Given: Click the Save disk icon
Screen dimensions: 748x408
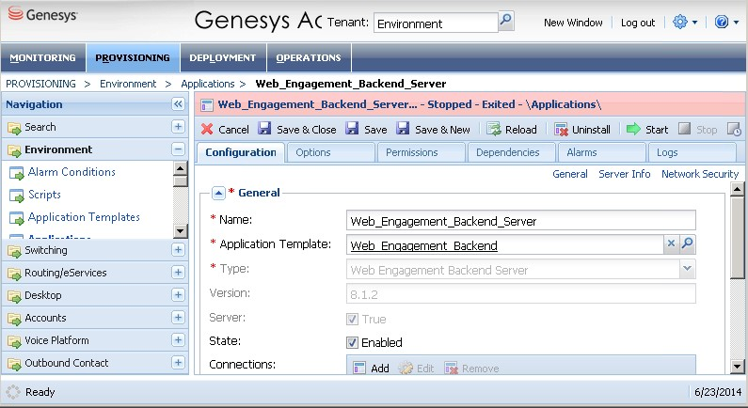Looking at the screenshot, I should 352,129.
